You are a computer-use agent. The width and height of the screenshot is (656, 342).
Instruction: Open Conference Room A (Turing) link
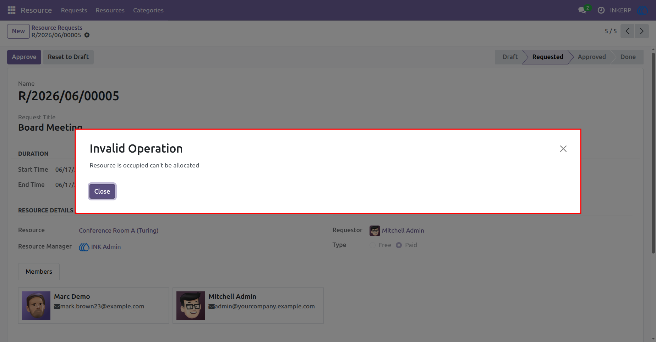click(x=119, y=230)
